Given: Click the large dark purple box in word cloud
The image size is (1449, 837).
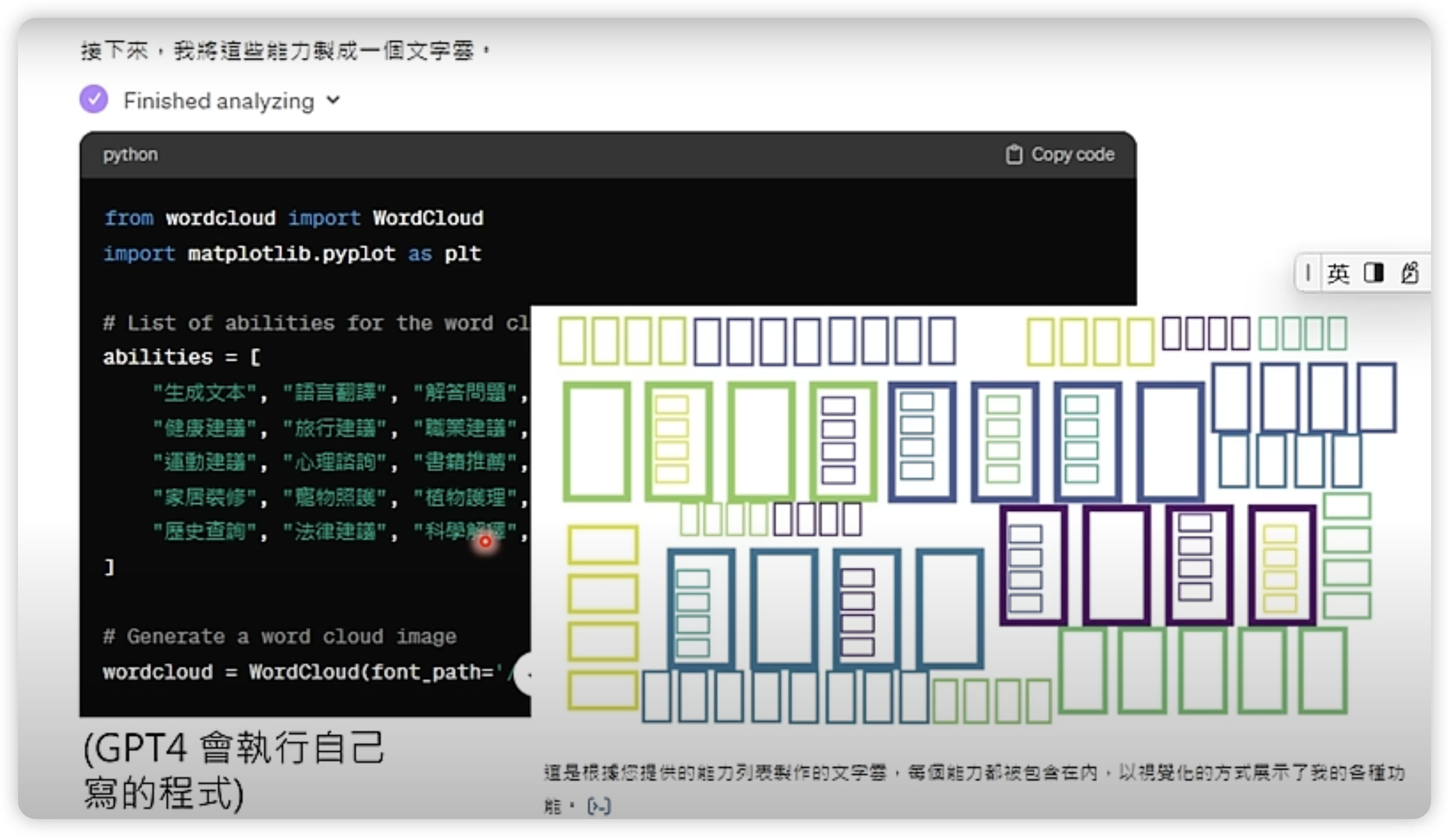Looking at the screenshot, I should (x=1116, y=565).
